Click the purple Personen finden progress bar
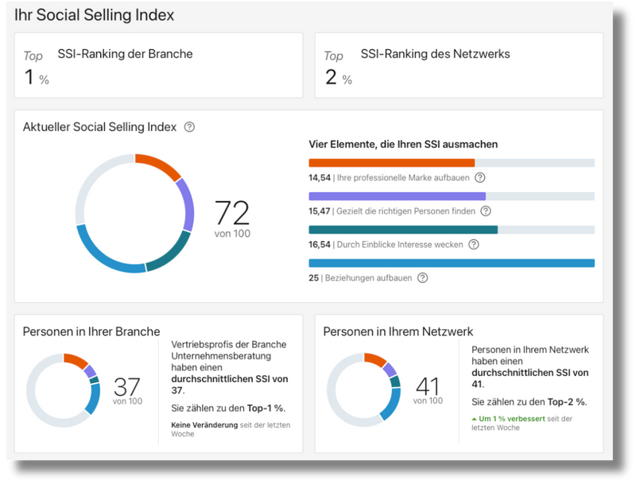This screenshot has height=484, width=640. 397,196
